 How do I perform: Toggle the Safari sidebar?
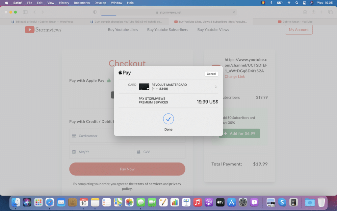(x=25, y=12)
